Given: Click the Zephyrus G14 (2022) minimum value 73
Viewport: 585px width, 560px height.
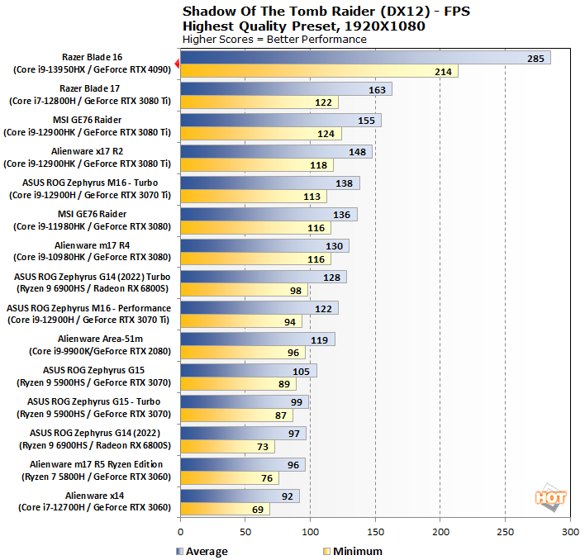Looking at the screenshot, I should (x=263, y=447).
